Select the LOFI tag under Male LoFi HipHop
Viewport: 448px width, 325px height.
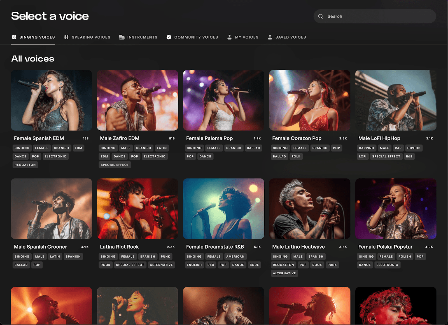(363, 156)
